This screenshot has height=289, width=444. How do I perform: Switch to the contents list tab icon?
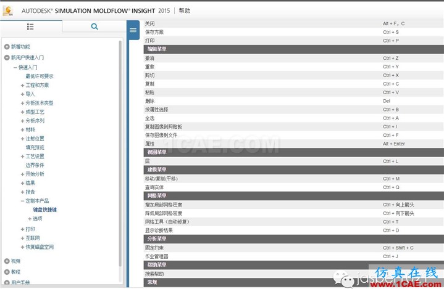point(30,26)
